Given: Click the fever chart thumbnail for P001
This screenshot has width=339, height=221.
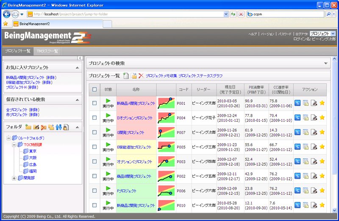Looking at the screenshot, I should (166, 103).
